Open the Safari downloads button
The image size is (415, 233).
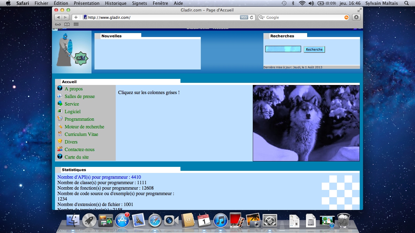click(356, 17)
